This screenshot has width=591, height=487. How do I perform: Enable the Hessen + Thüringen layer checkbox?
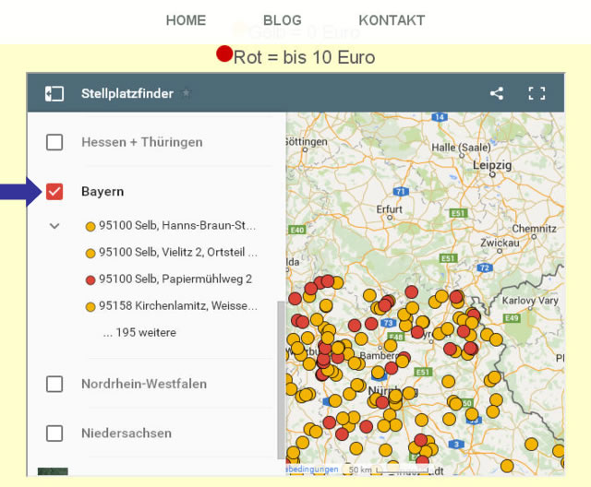click(x=54, y=142)
